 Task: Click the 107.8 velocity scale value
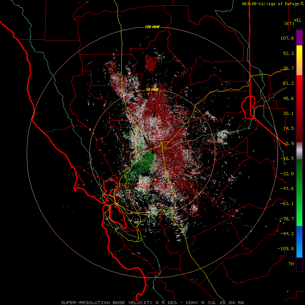tap(287, 38)
